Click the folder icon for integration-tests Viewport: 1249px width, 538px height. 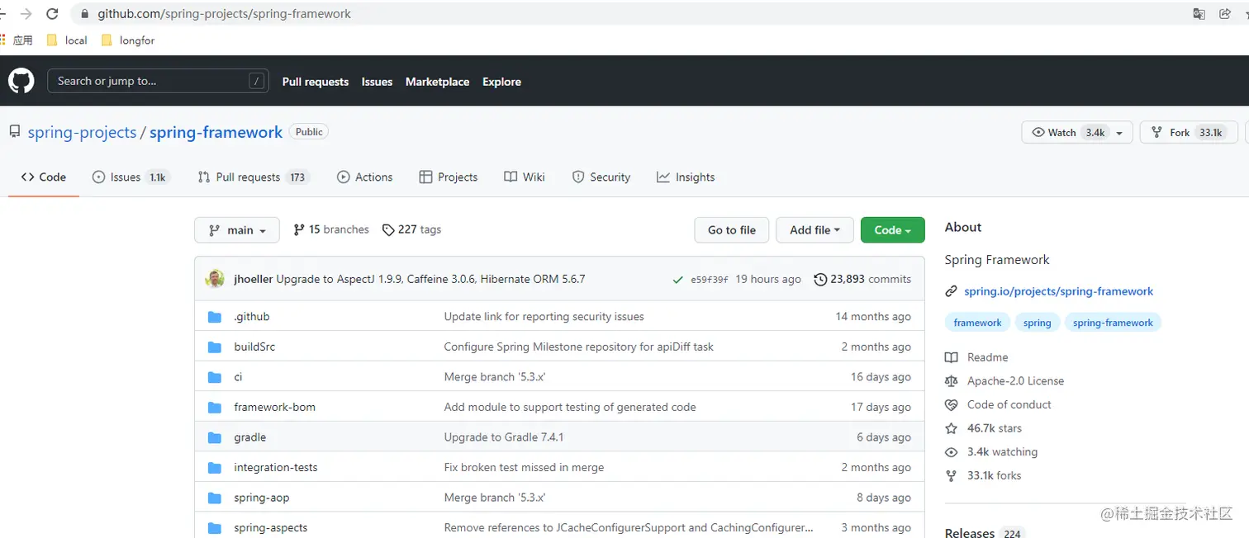coord(215,467)
